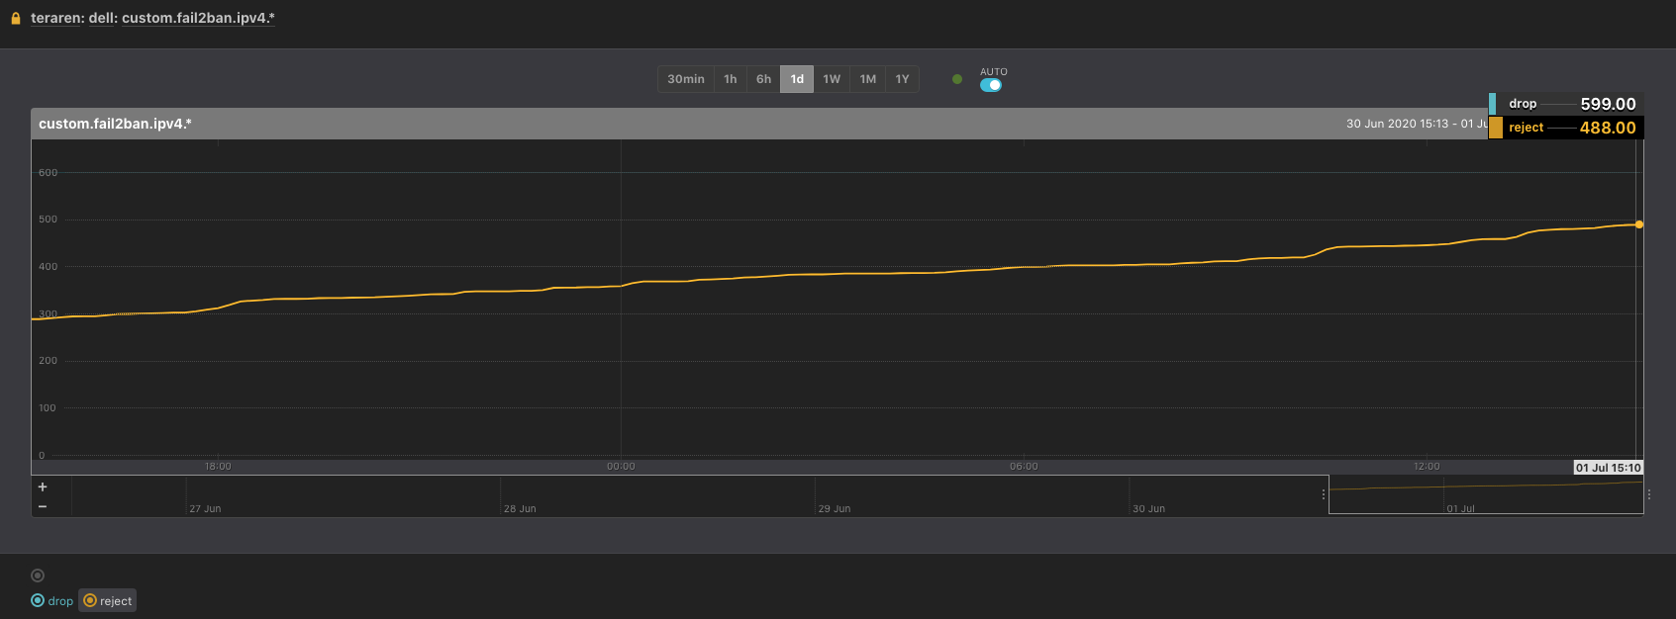The height and width of the screenshot is (619, 1676).
Task: Click 28 Jun in the range selector
Action: pos(520,508)
